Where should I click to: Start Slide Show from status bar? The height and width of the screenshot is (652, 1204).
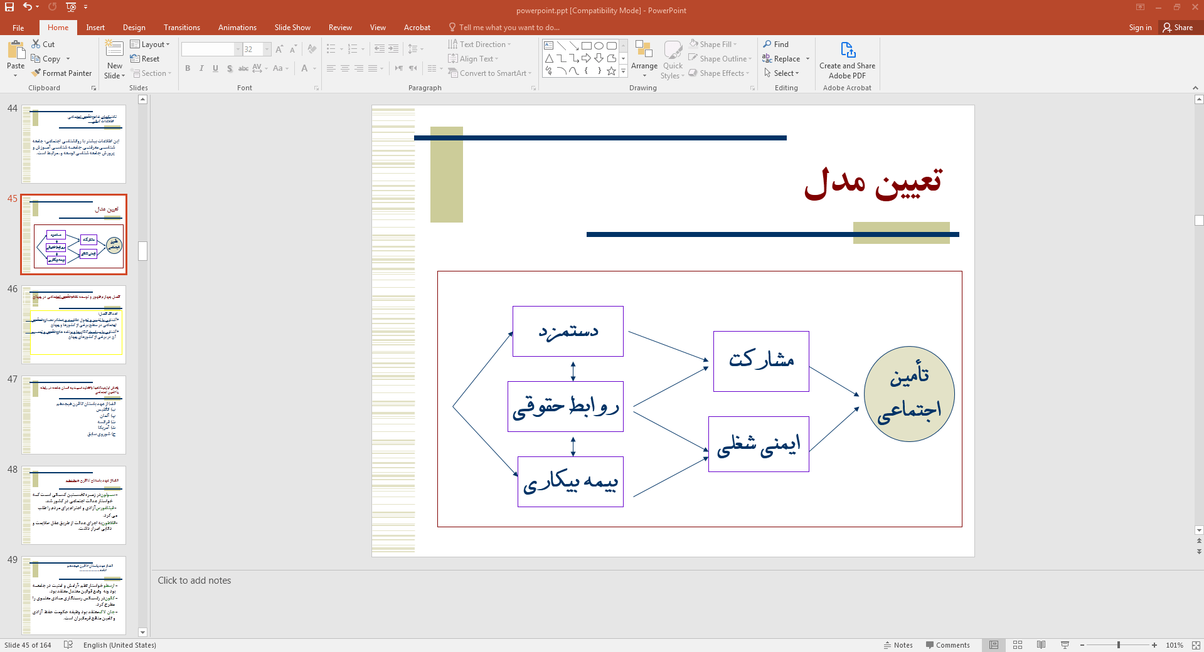pos(1065,645)
